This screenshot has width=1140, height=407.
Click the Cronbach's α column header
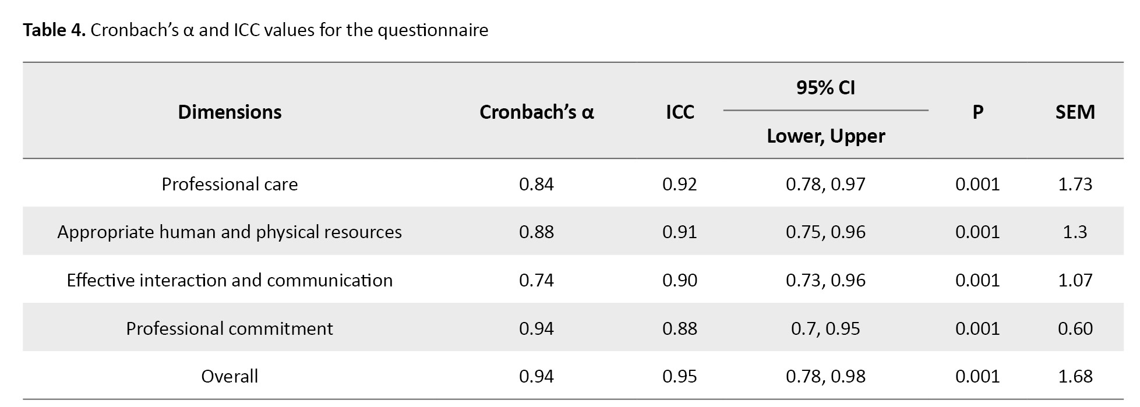[x=536, y=112]
